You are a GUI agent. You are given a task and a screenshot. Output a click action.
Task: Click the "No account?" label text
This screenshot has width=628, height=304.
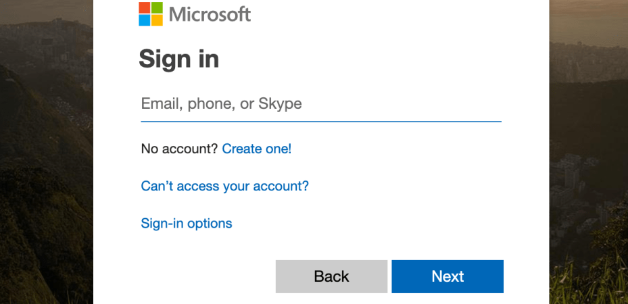[x=180, y=149]
